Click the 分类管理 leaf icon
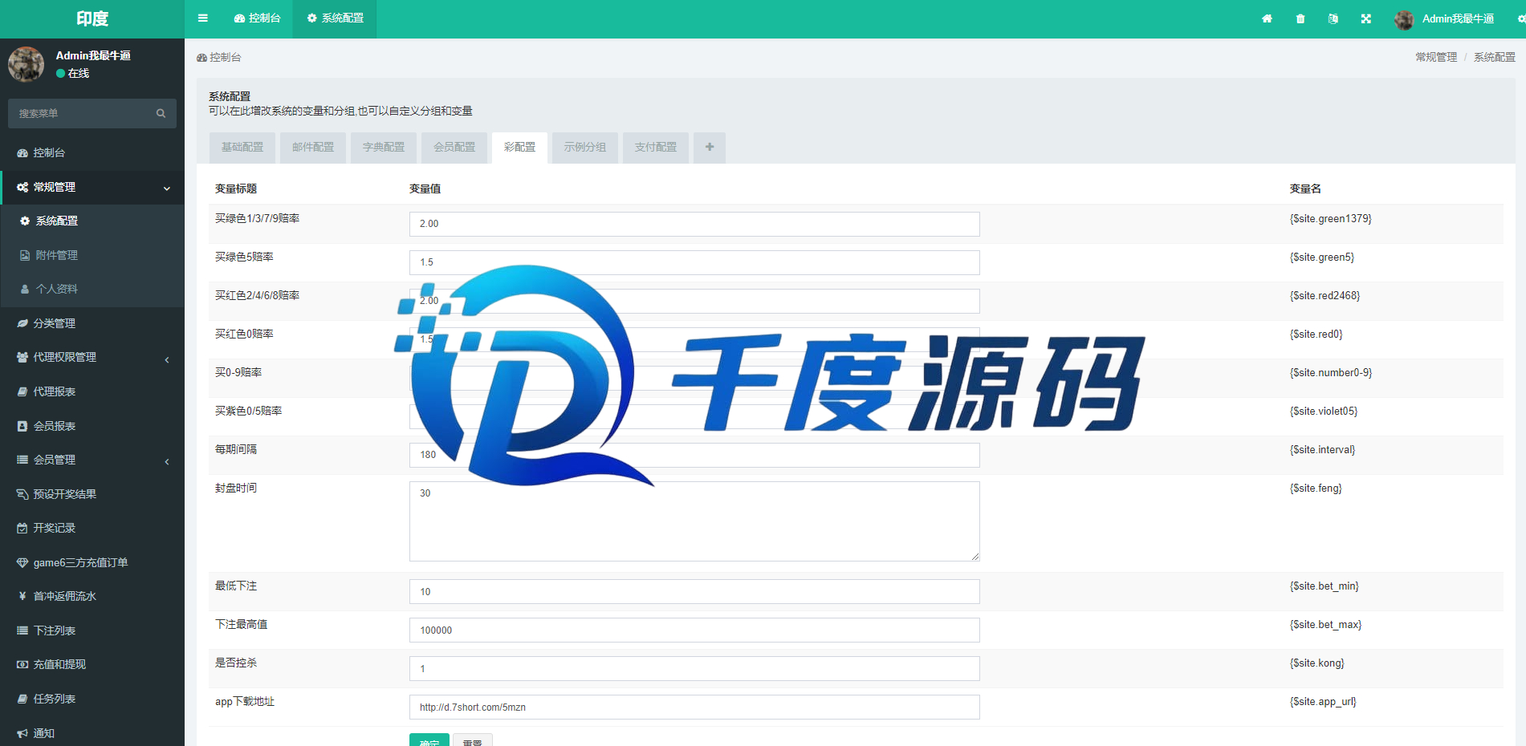 (22, 323)
